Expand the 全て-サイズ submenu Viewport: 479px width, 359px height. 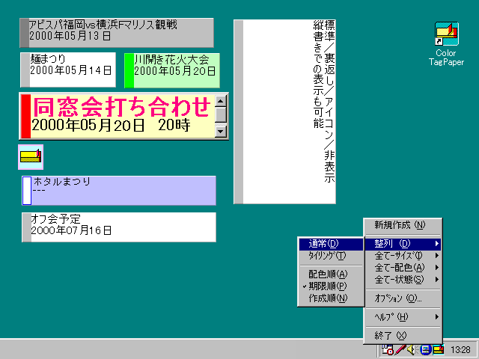click(x=403, y=256)
